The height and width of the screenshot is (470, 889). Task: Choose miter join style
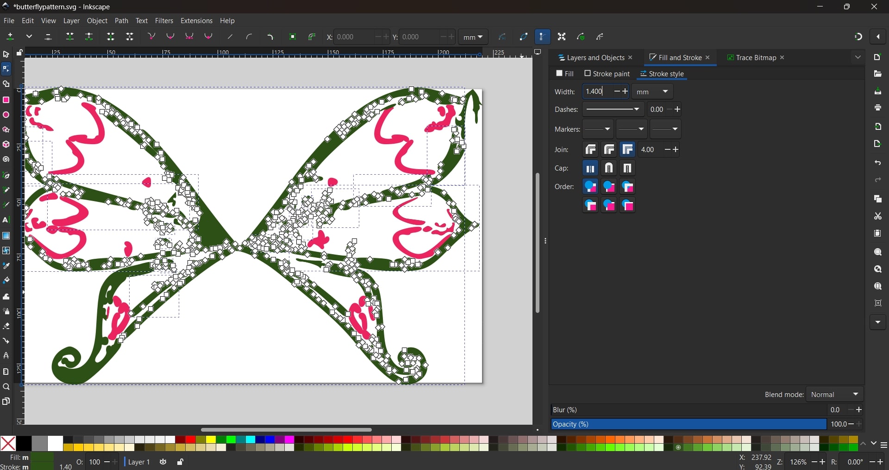(x=628, y=150)
